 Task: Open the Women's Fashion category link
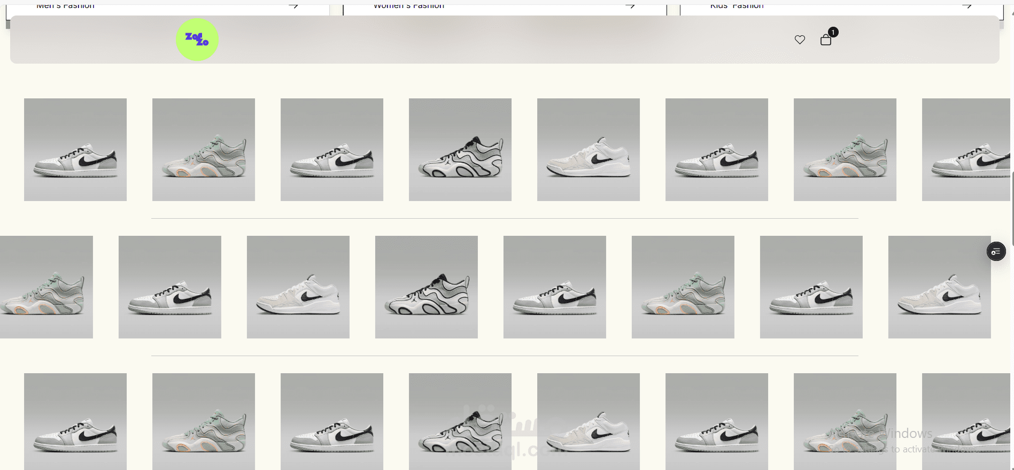tap(408, 6)
